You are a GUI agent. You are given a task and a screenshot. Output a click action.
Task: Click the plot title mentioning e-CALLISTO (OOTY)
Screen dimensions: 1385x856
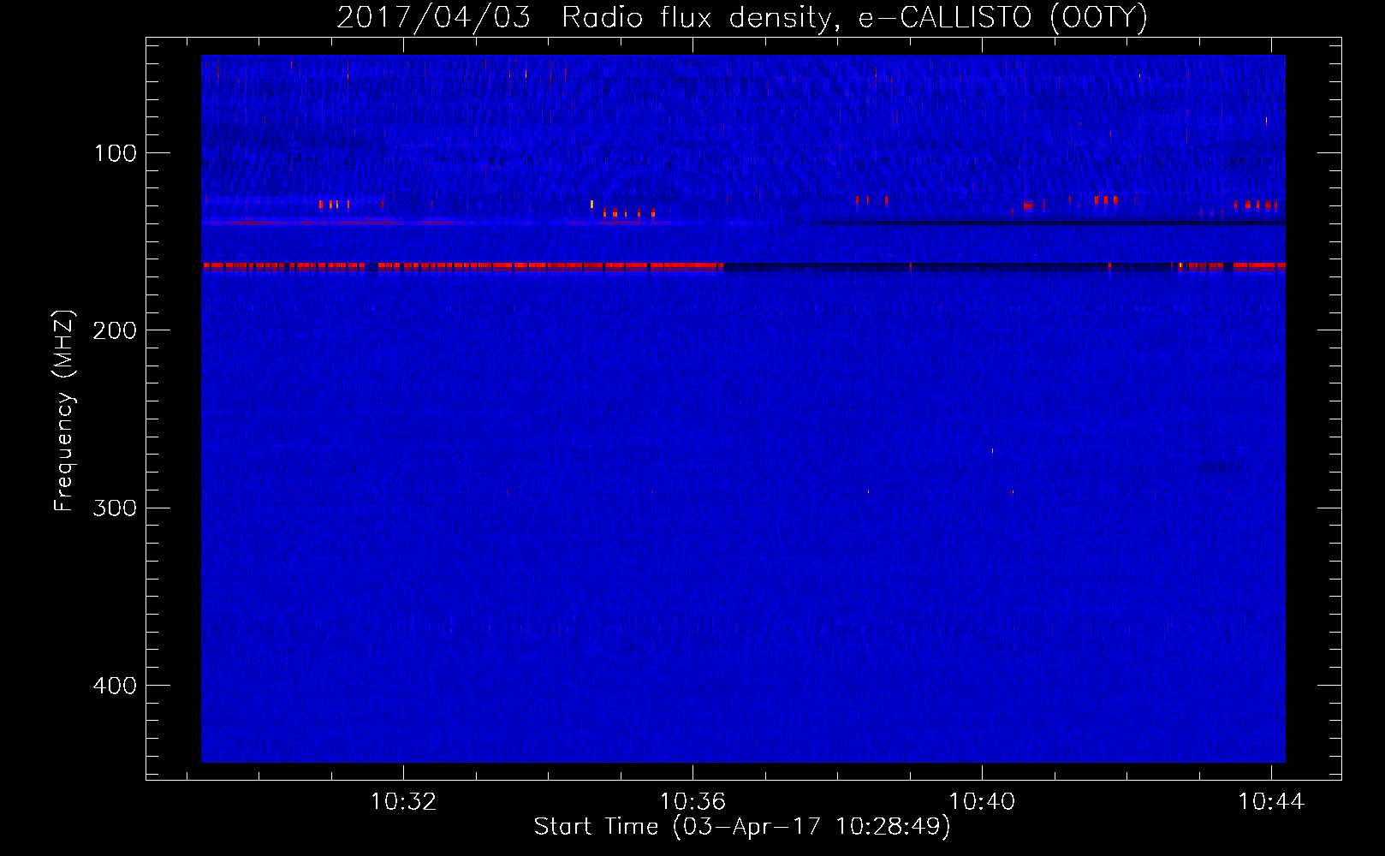coord(742,17)
